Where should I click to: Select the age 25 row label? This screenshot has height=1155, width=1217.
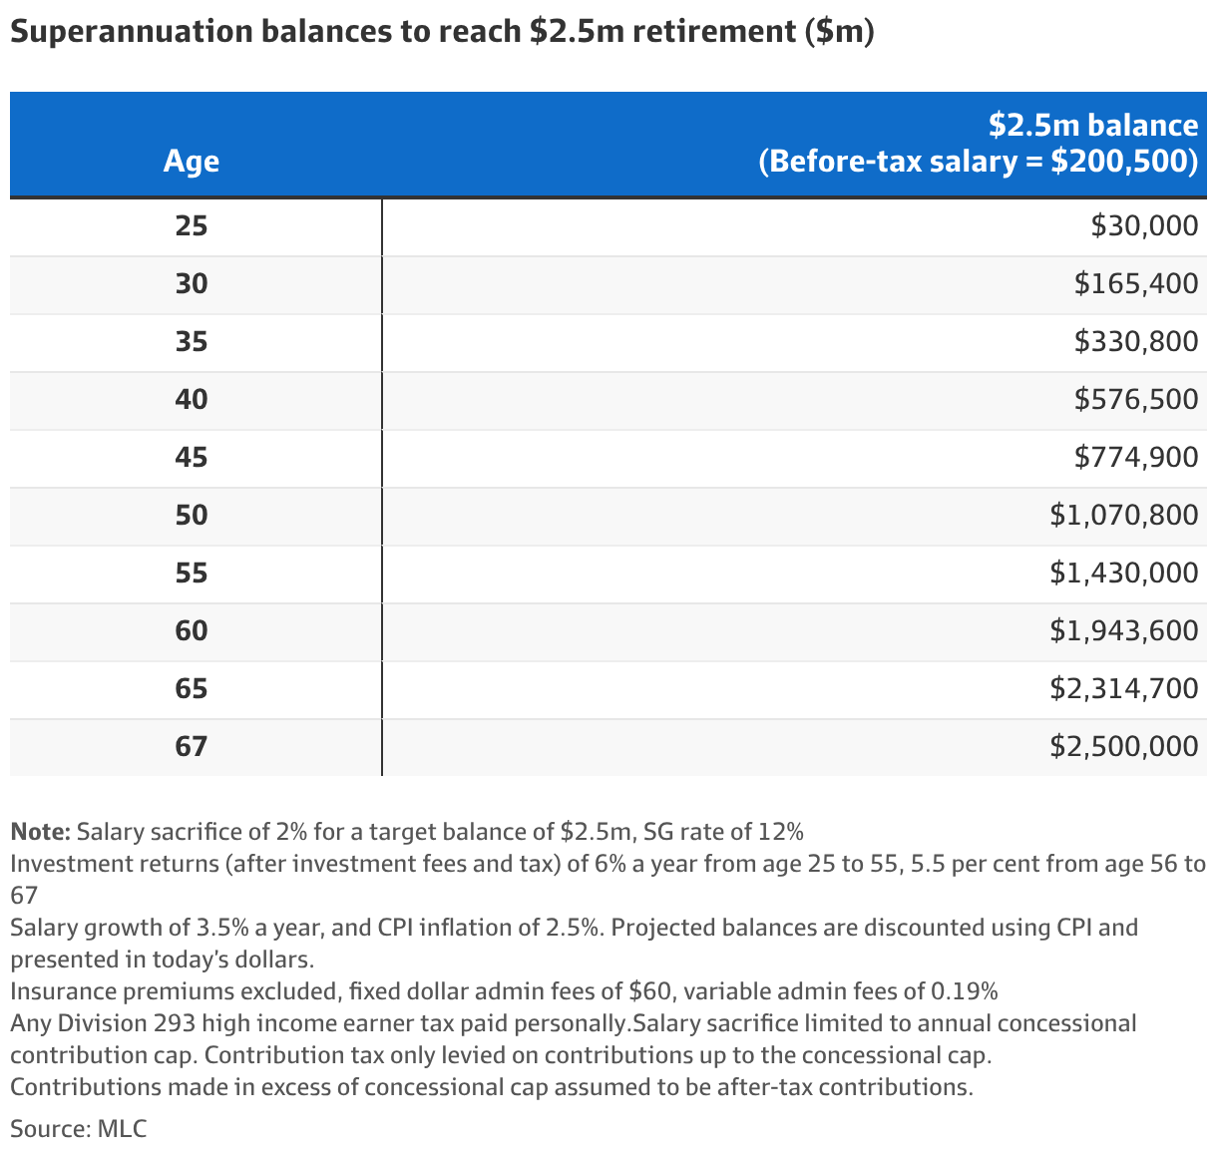[192, 226]
